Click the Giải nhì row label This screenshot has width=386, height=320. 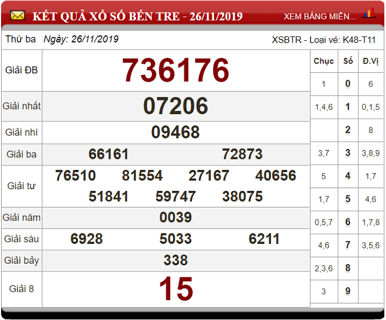22,132
